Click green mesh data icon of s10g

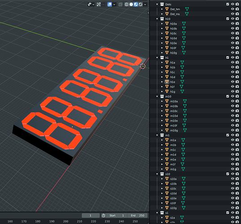tap(184, 208)
